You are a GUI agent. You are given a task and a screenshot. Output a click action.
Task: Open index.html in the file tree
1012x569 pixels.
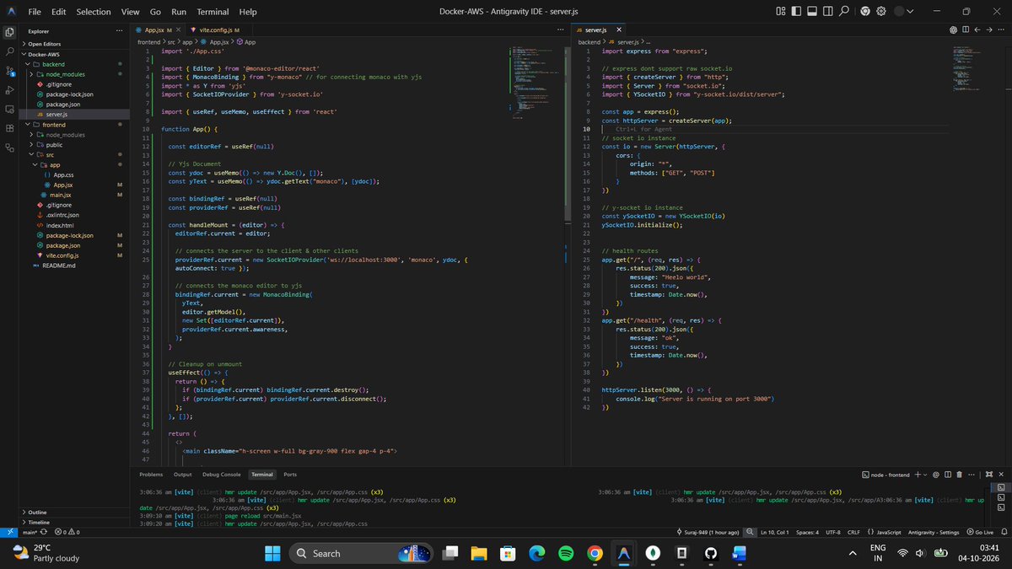pyautogui.click(x=60, y=225)
